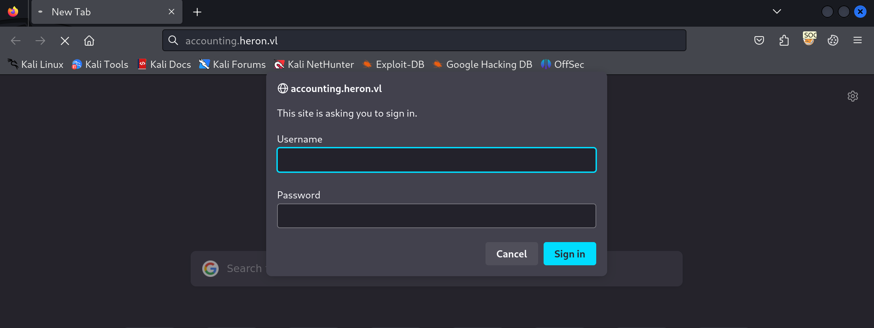This screenshot has height=328, width=874.
Task: Open the Firefox hamburger application menu
Action: [857, 41]
